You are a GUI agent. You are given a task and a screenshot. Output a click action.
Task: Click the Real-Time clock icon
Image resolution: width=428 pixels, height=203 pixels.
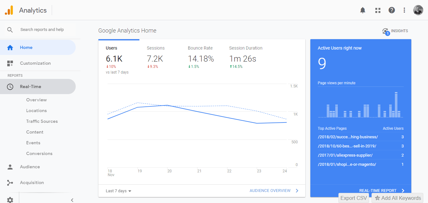click(x=10, y=87)
